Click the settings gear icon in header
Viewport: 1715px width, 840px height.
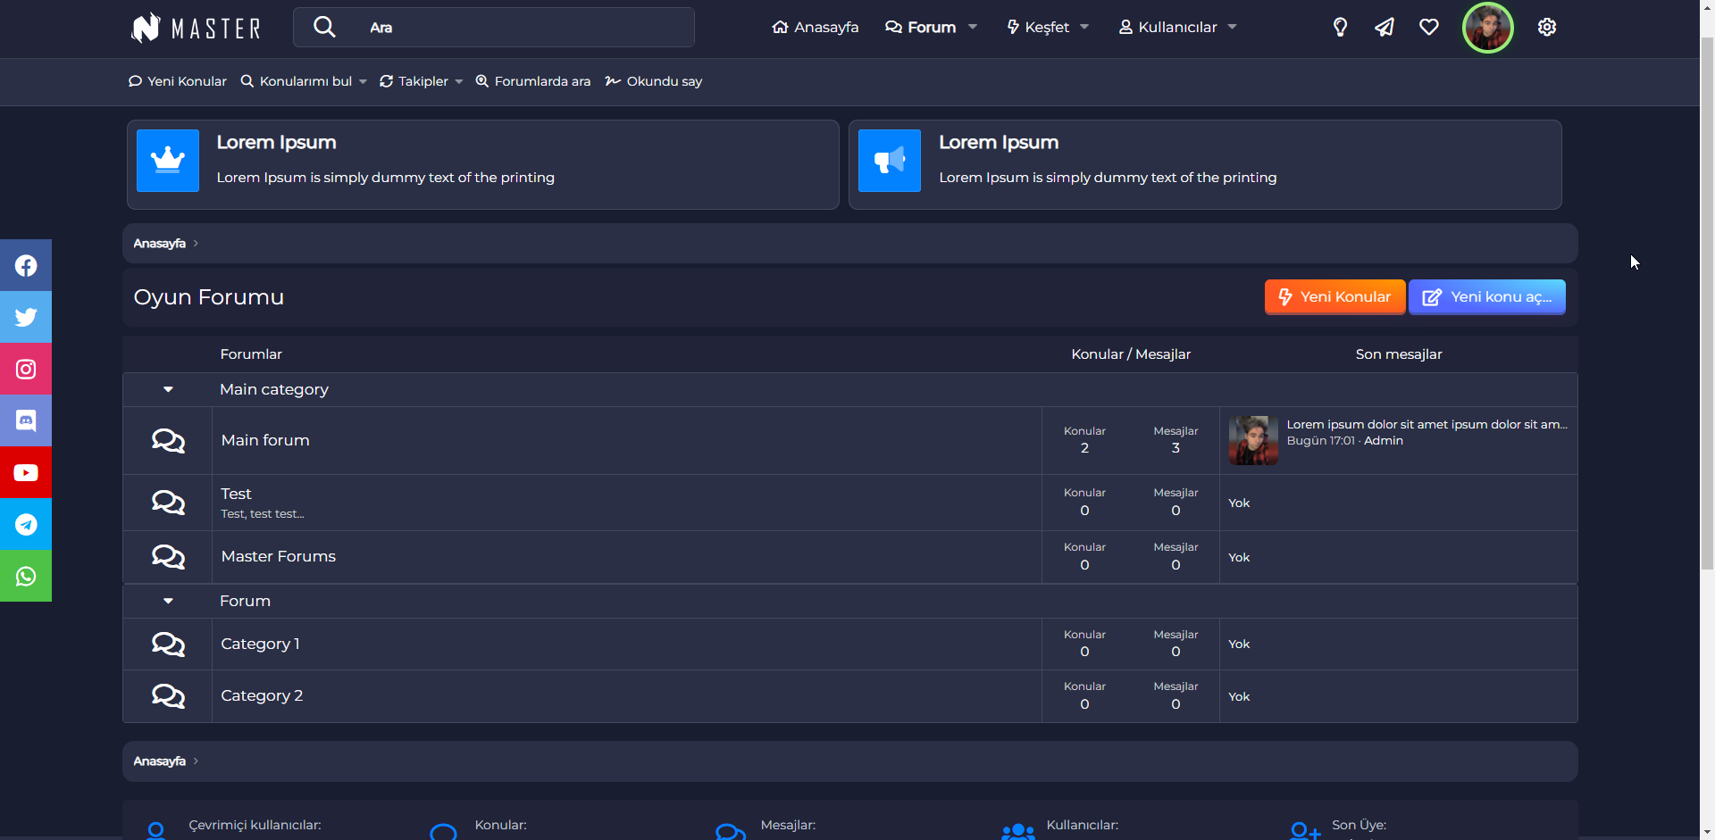pos(1546,28)
